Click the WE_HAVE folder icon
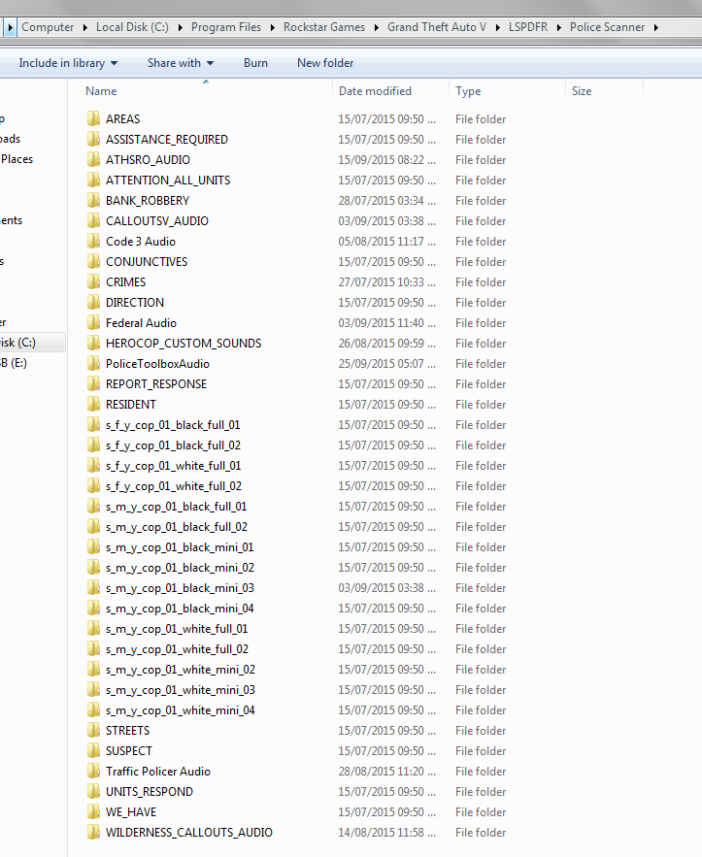Screen dimensions: 702x857 (x=93, y=812)
